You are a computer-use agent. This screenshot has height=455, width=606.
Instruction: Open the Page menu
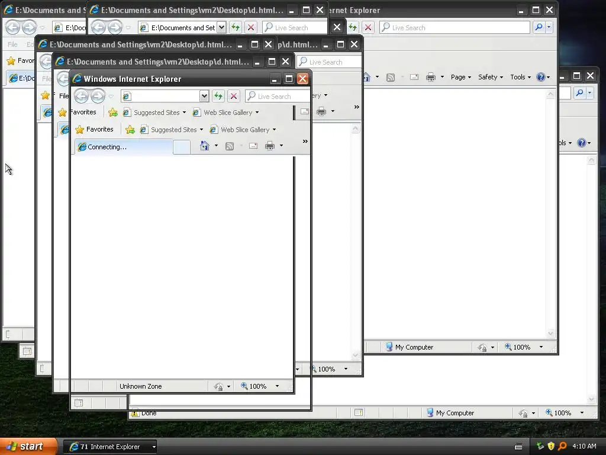(x=460, y=77)
